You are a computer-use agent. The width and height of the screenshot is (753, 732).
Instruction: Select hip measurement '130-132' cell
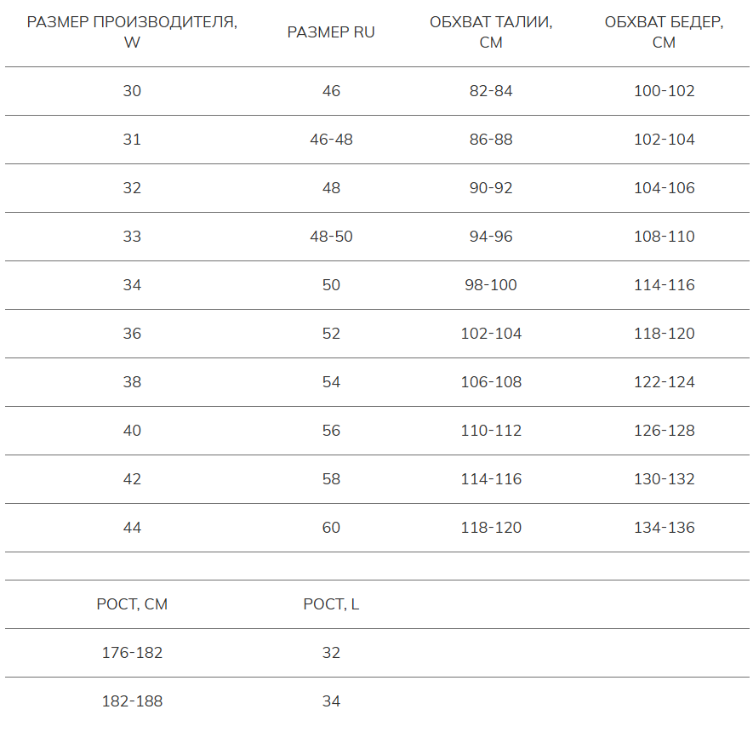tap(664, 479)
